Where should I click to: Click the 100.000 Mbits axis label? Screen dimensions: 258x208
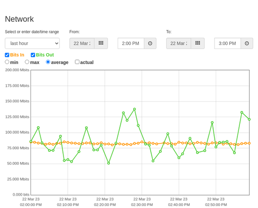17,132
